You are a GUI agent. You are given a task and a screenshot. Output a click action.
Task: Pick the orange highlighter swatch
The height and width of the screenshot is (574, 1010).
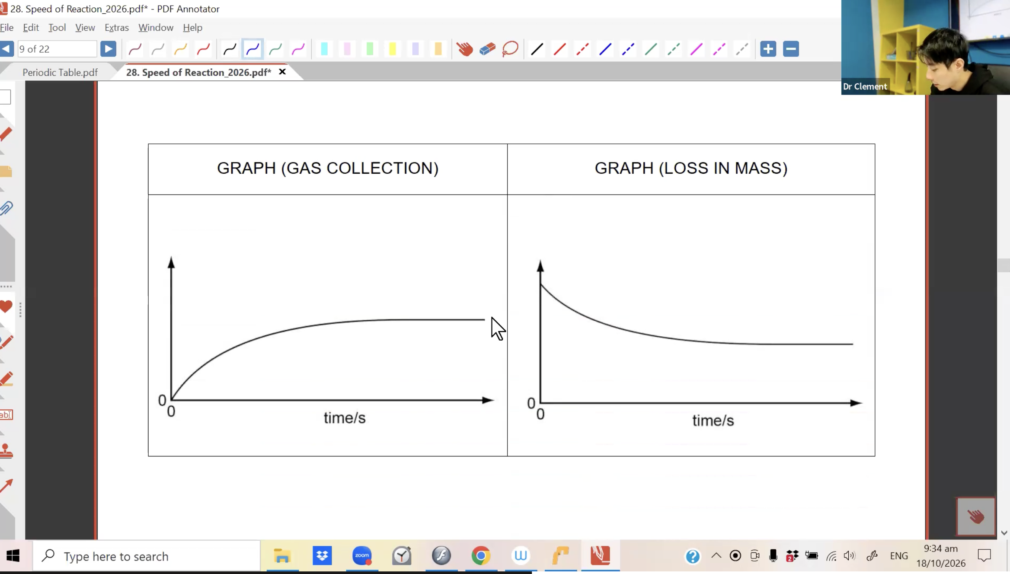point(438,49)
